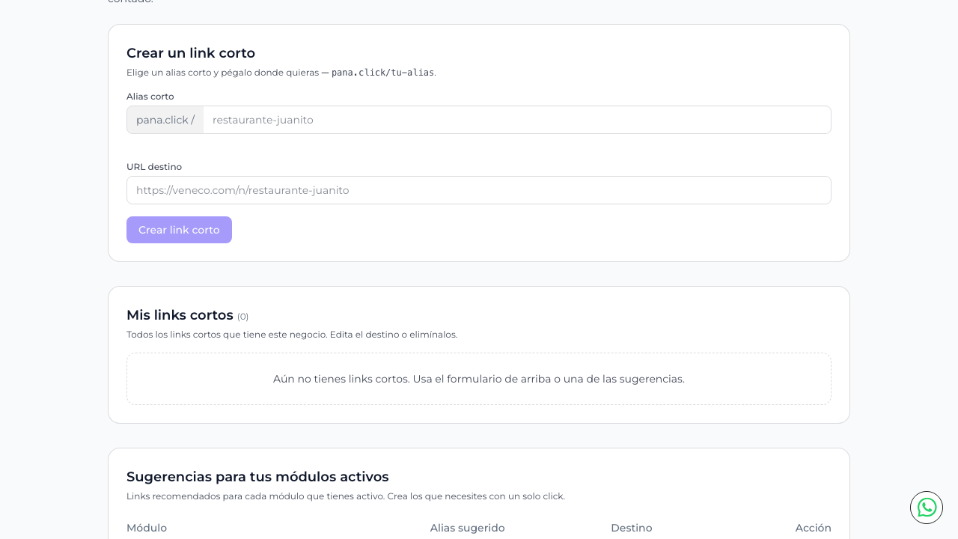Screen dimensions: 958x539
Task: Click the pana.click / prefix label
Action: click(x=165, y=120)
